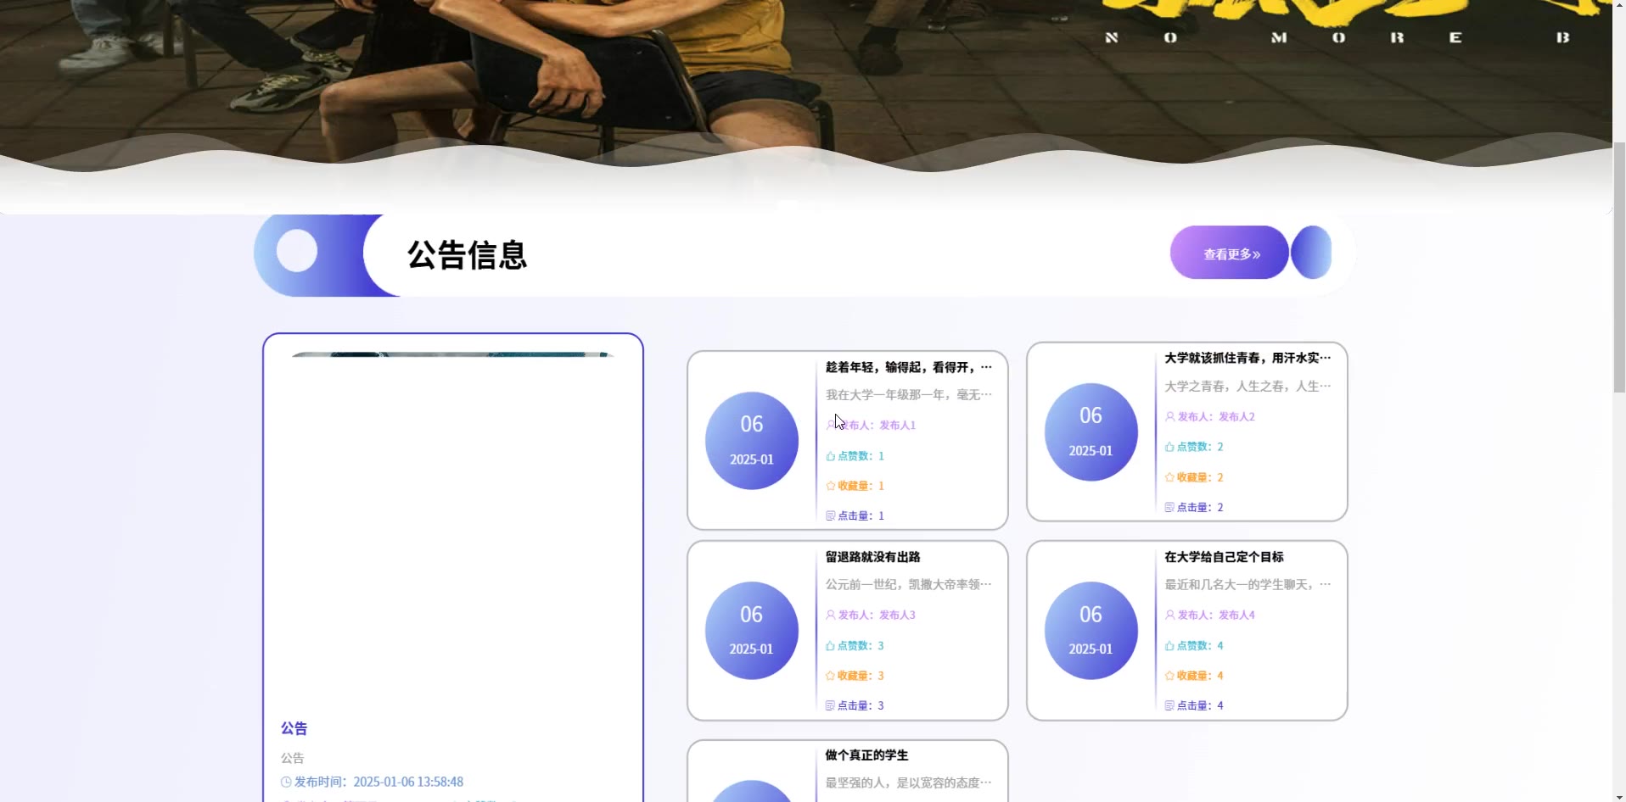The width and height of the screenshot is (1626, 802).
Task: Click the excerpt 最坚强的人，是以宽容的态度…
Action: [908, 783]
